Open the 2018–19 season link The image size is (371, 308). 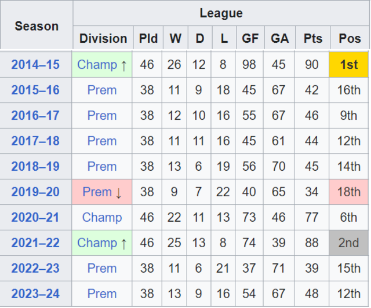click(x=35, y=166)
